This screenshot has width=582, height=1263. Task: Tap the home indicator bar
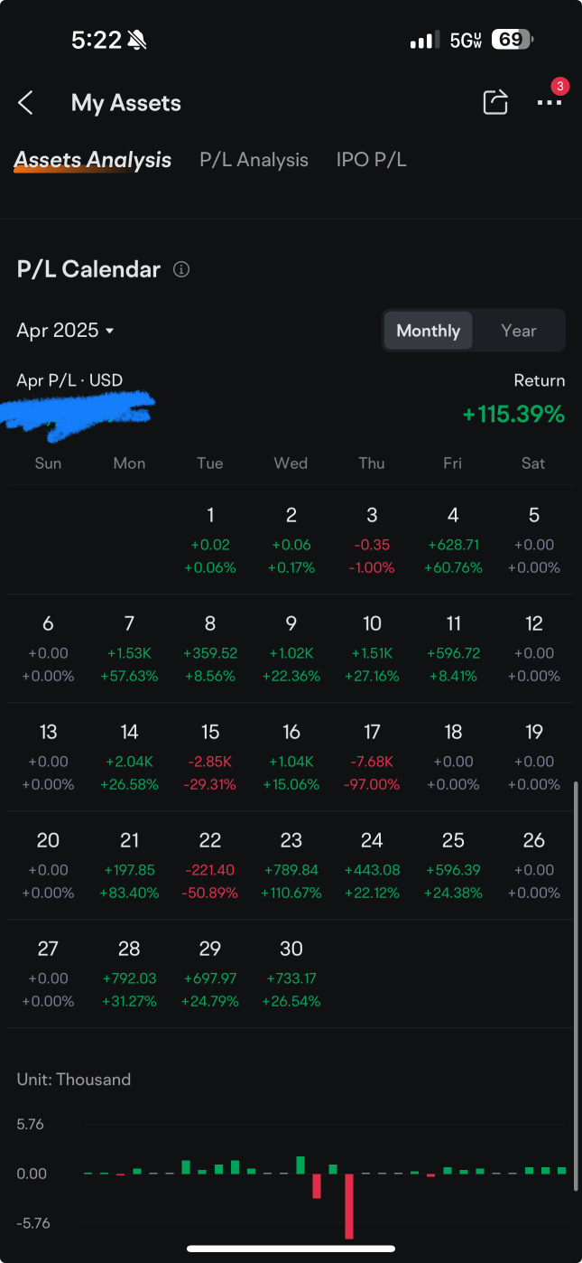[291, 1249]
